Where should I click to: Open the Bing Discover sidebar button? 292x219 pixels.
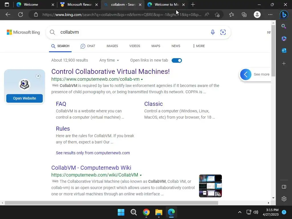click(284, 15)
